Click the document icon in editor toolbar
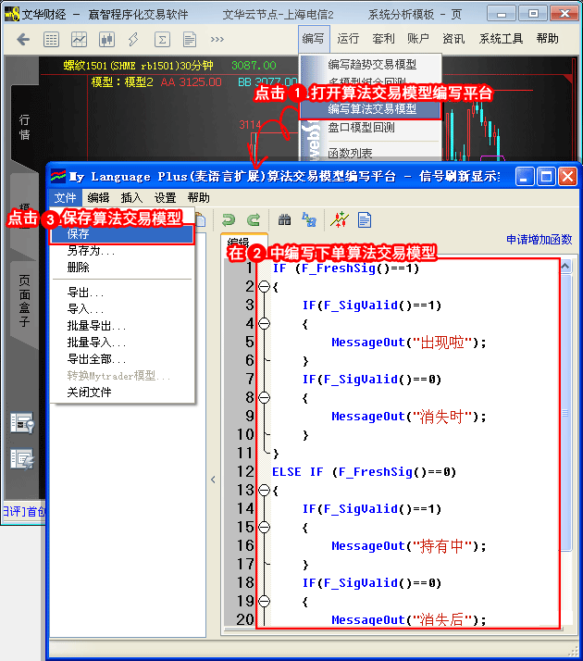The image size is (583, 661). [x=365, y=219]
